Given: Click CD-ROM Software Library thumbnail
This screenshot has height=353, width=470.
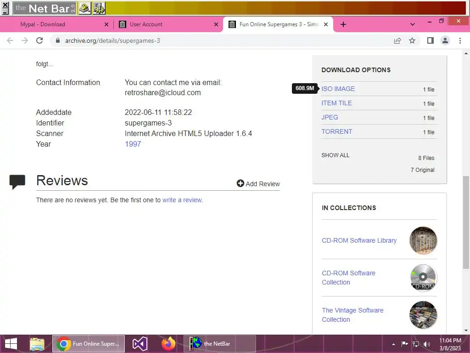Looking at the screenshot, I should coord(423,240).
